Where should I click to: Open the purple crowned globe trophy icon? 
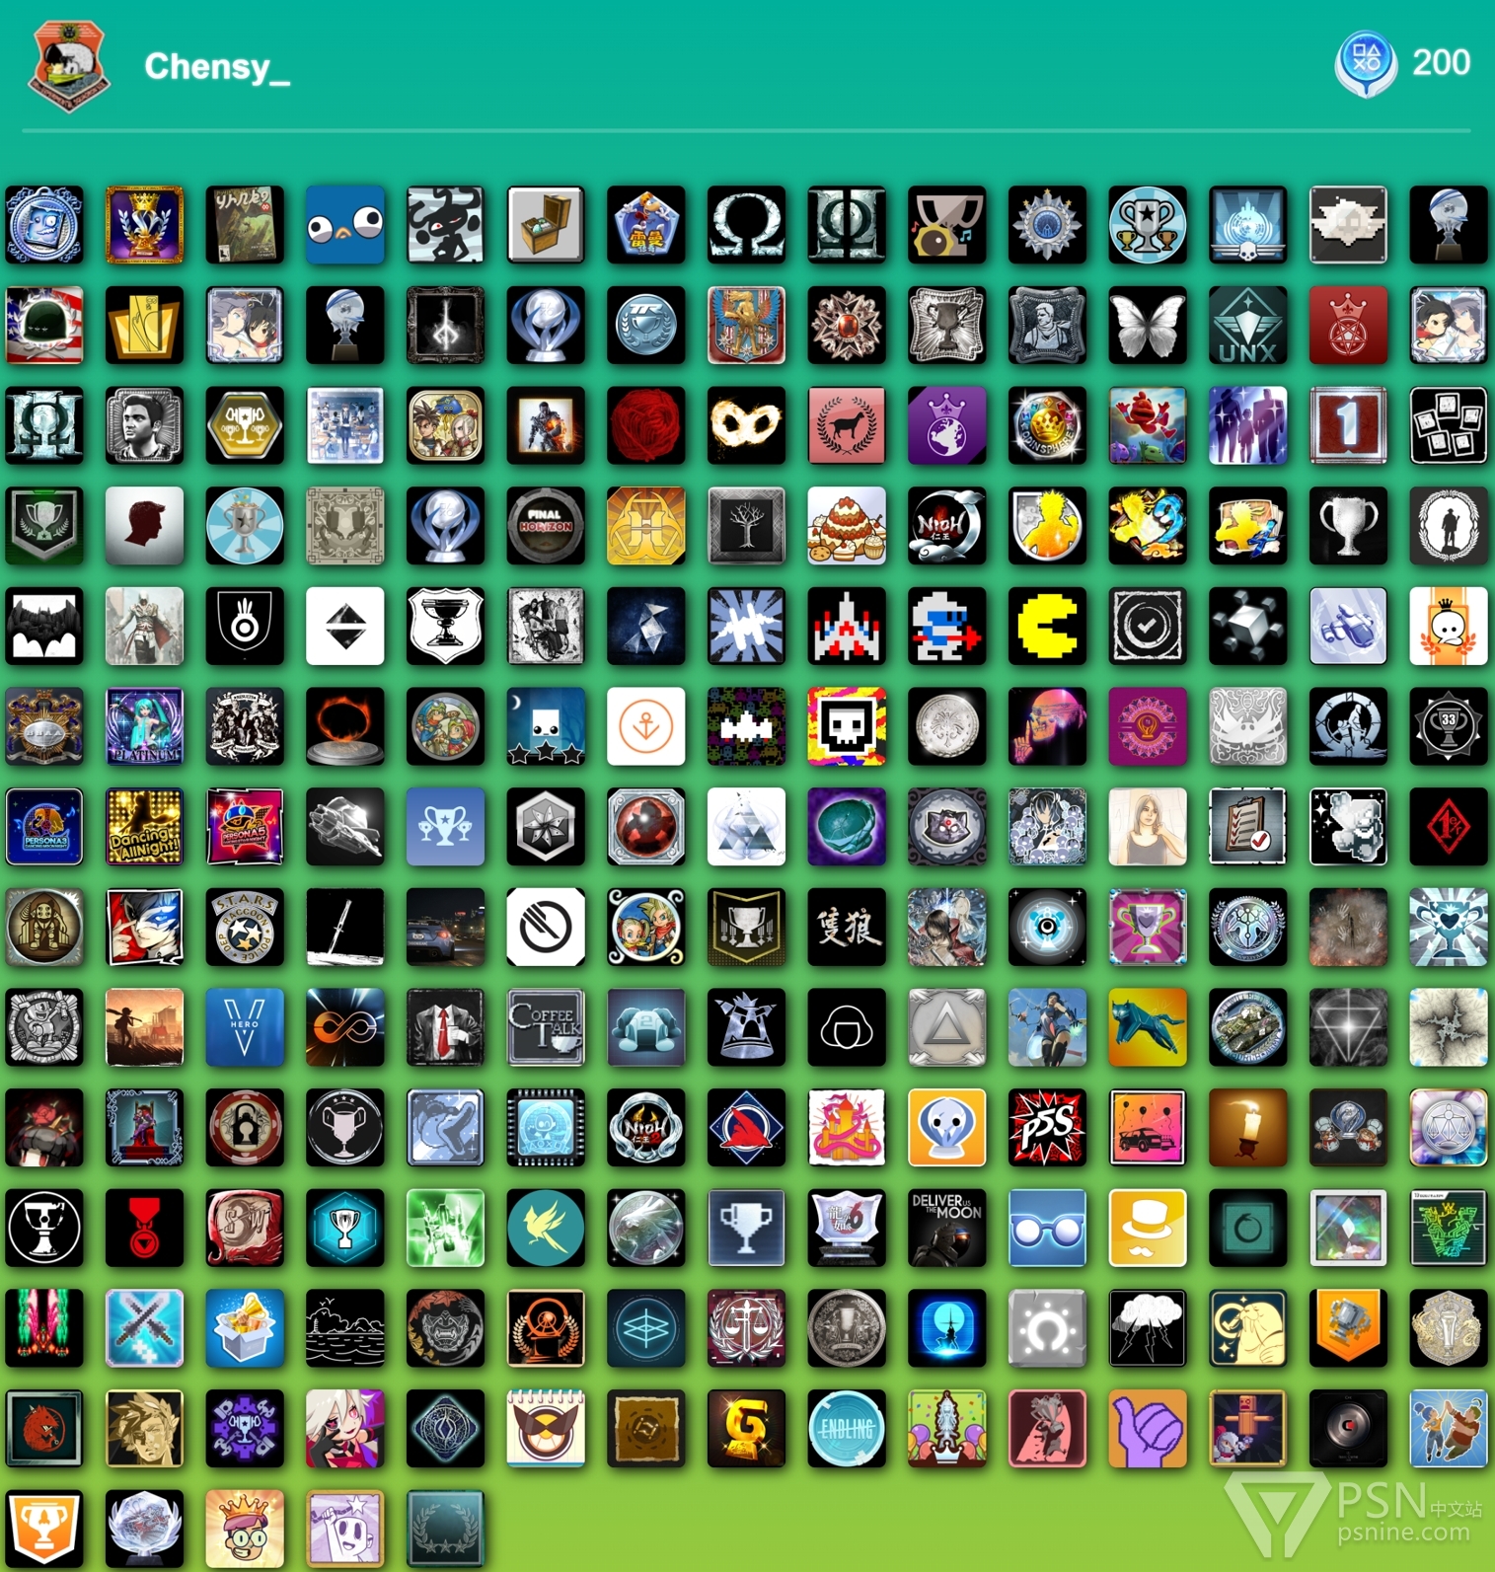(x=946, y=425)
